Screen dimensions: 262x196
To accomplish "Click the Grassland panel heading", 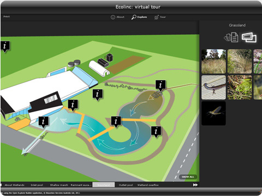I will [x=237, y=25].
